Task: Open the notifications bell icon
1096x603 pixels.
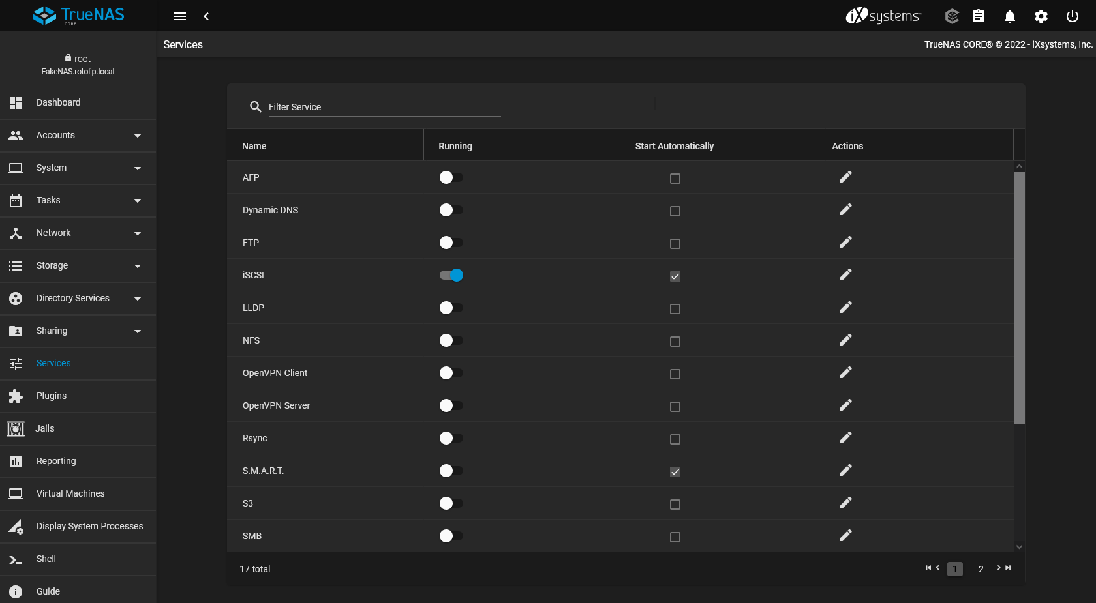Action: (1009, 16)
